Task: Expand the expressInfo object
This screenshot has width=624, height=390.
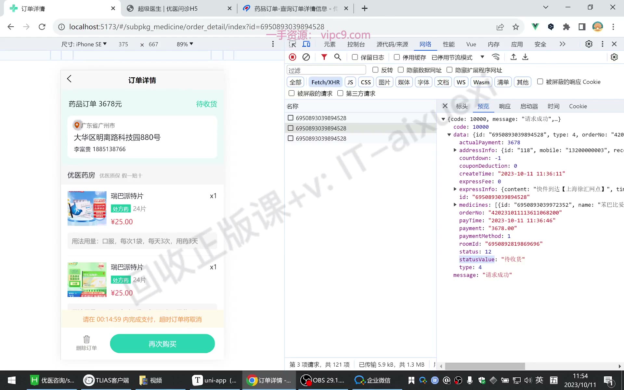Action: click(455, 189)
